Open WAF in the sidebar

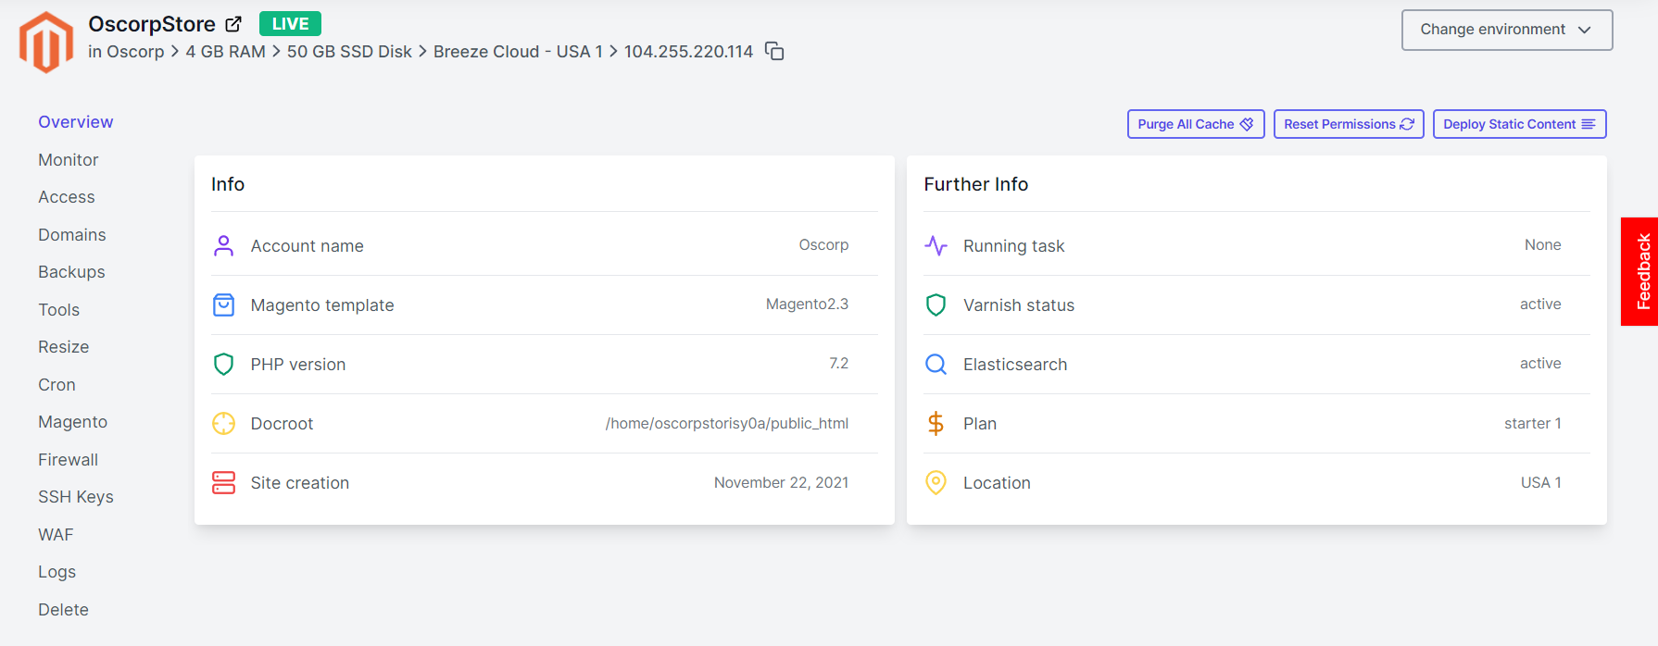click(x=56, y=535)
